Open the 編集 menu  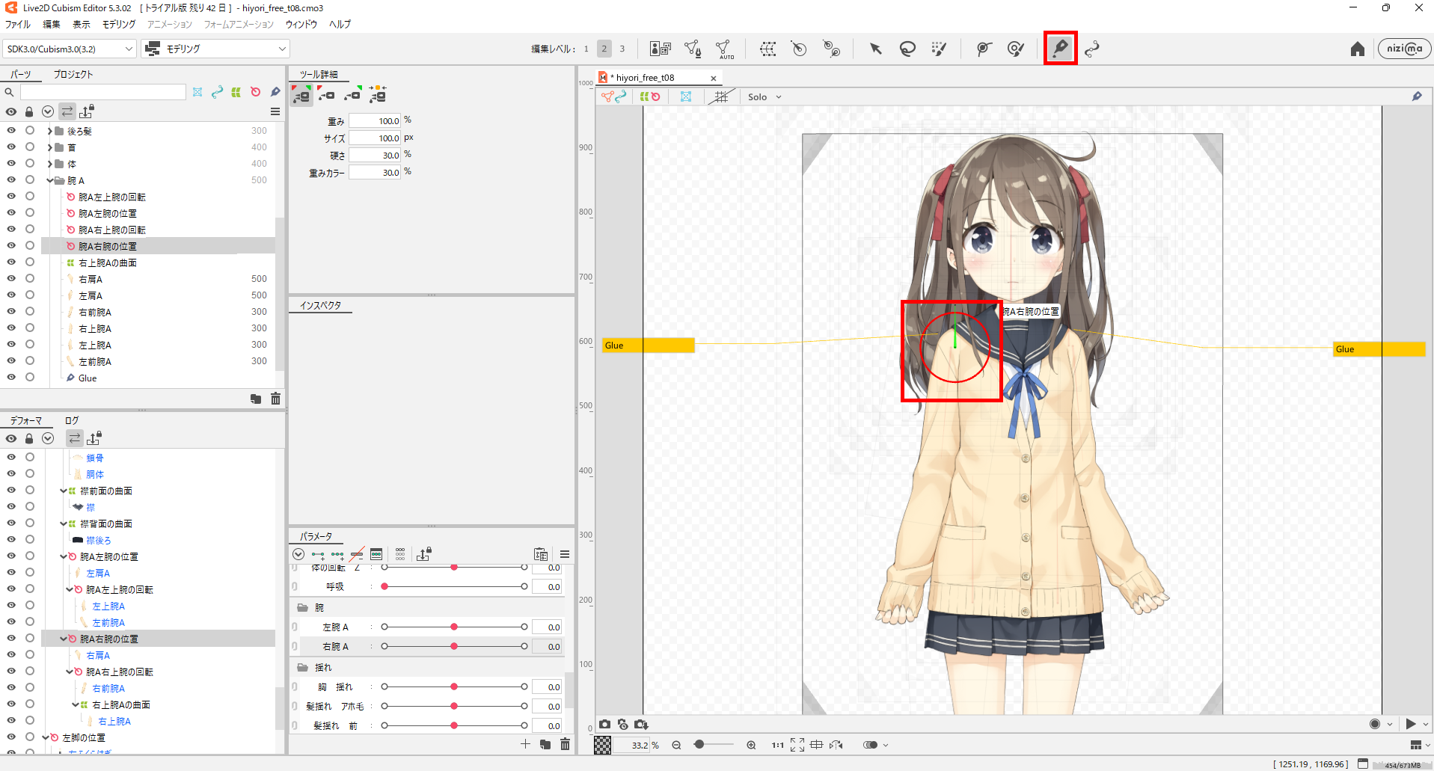pos(52,24)
